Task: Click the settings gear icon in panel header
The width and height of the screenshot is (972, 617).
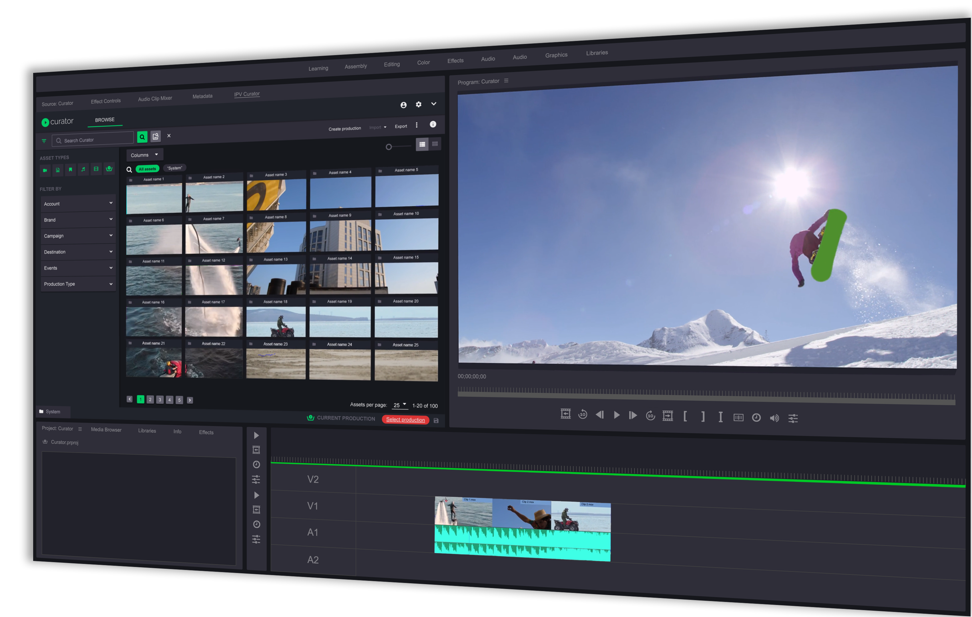Action: click(x=419, y=105)
